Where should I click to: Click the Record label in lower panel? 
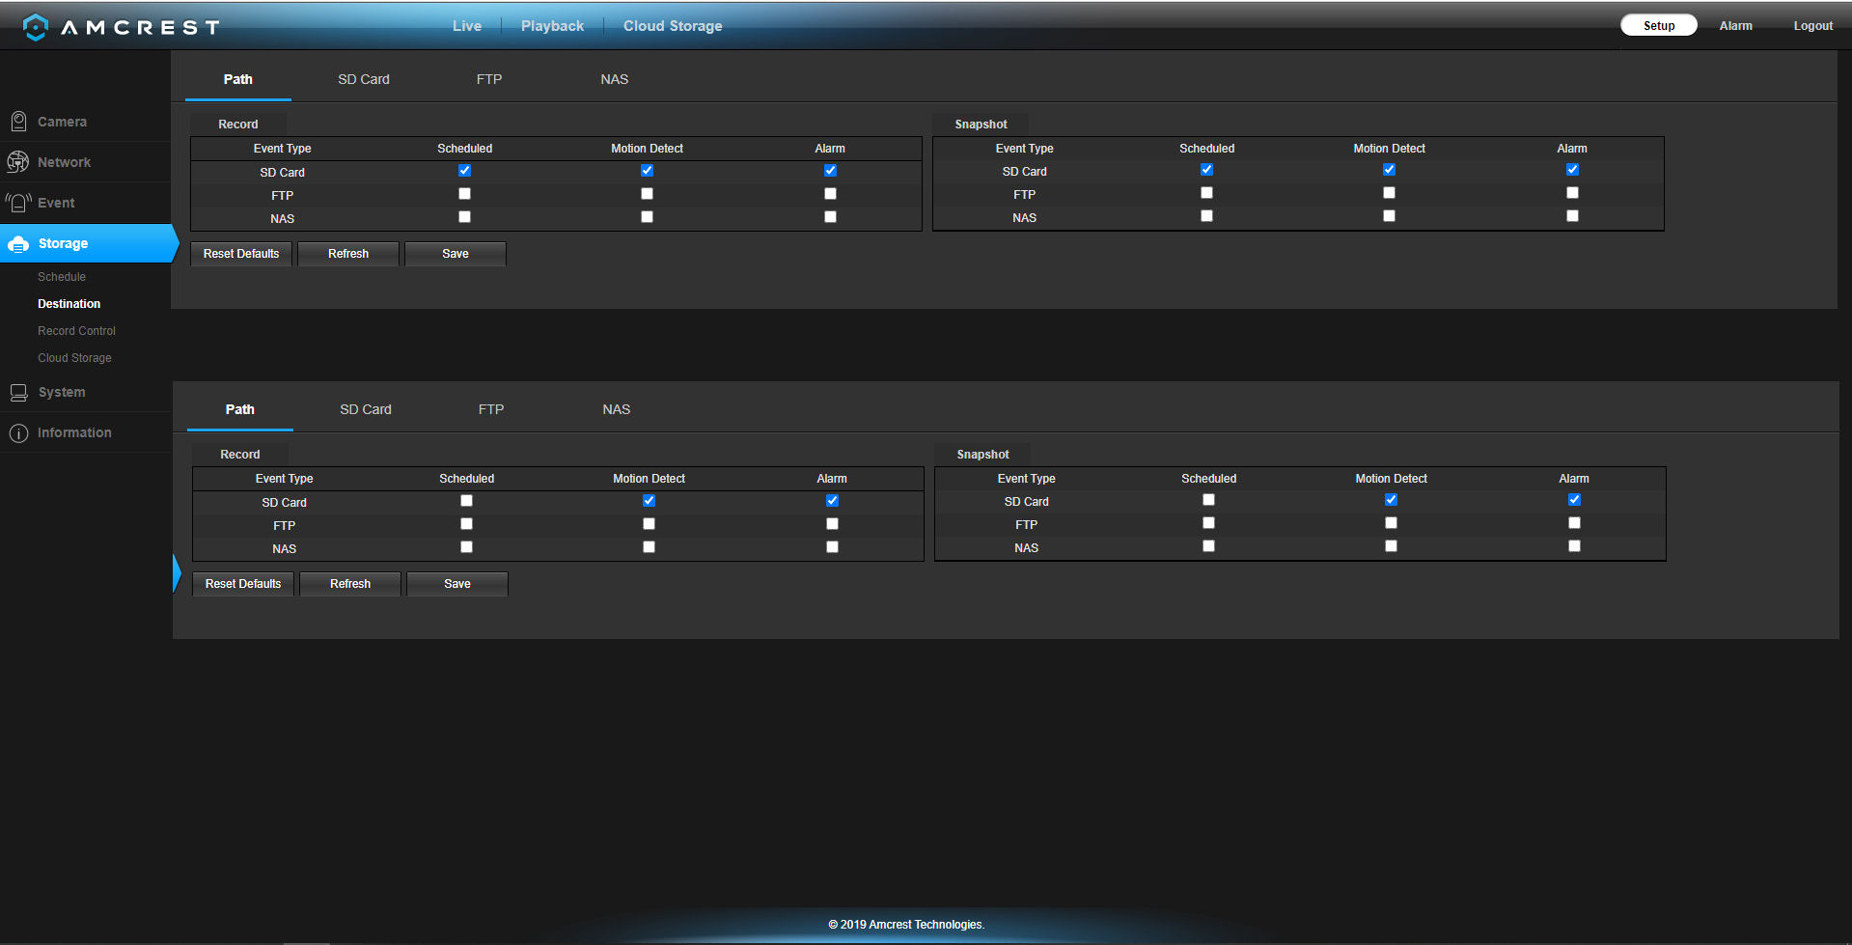click(240, 455)
